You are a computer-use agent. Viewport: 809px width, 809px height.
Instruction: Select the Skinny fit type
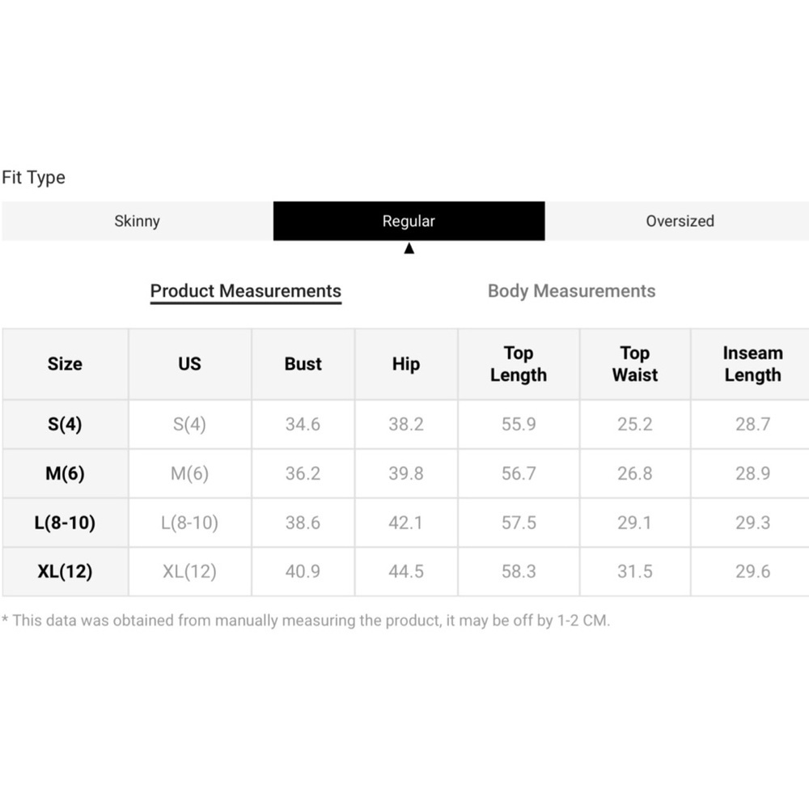[137, 221]
